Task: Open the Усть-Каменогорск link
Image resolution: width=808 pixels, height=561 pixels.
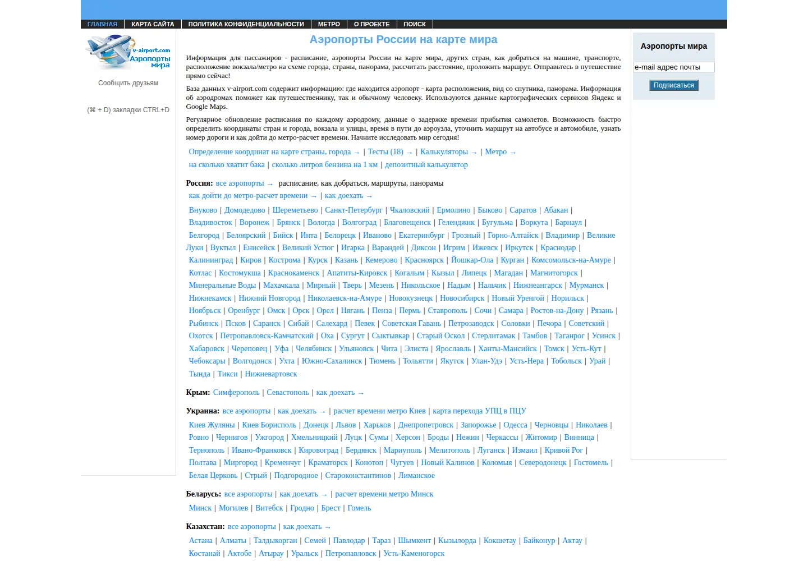Action: point(414,554)
